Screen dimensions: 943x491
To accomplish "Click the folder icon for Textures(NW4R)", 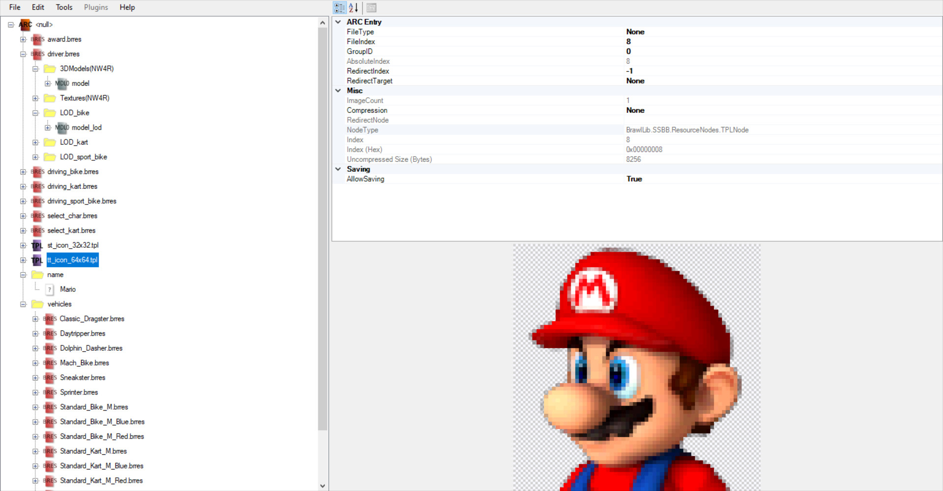I will point(50,98).
